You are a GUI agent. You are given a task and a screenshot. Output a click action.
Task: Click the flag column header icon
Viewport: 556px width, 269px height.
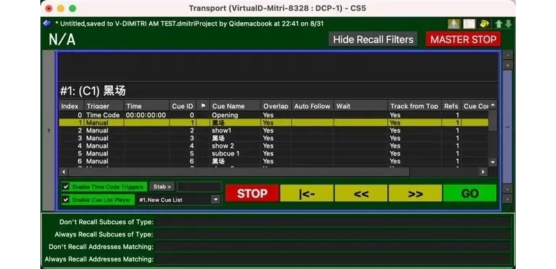(x=203, y=106)
